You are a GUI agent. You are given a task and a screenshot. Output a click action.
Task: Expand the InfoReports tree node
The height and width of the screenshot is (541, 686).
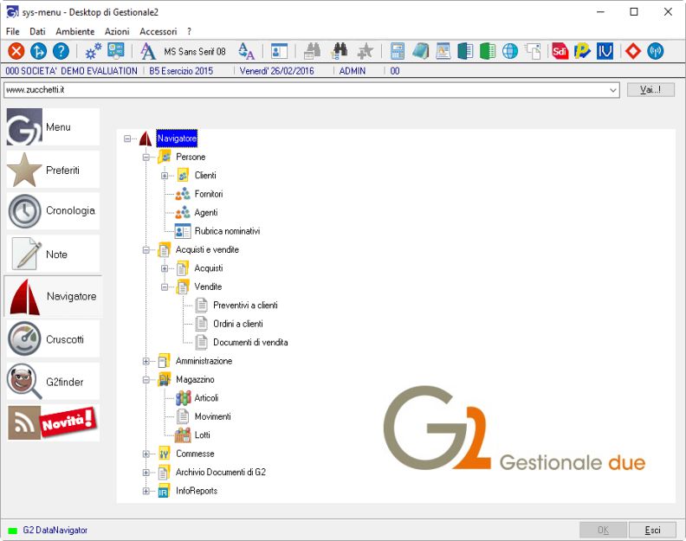point(146,491)
